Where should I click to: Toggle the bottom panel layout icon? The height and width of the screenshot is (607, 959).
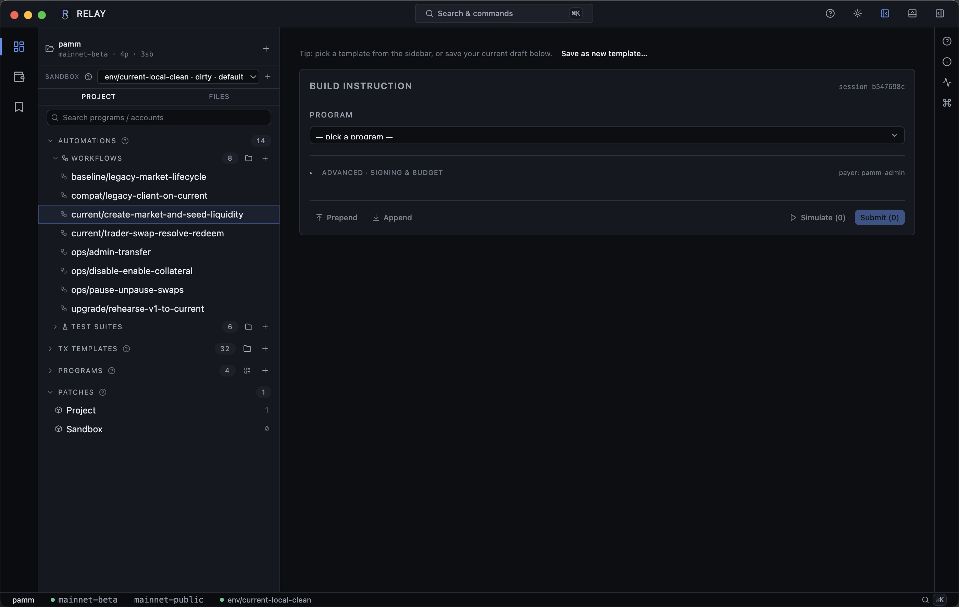click(912, 14)
